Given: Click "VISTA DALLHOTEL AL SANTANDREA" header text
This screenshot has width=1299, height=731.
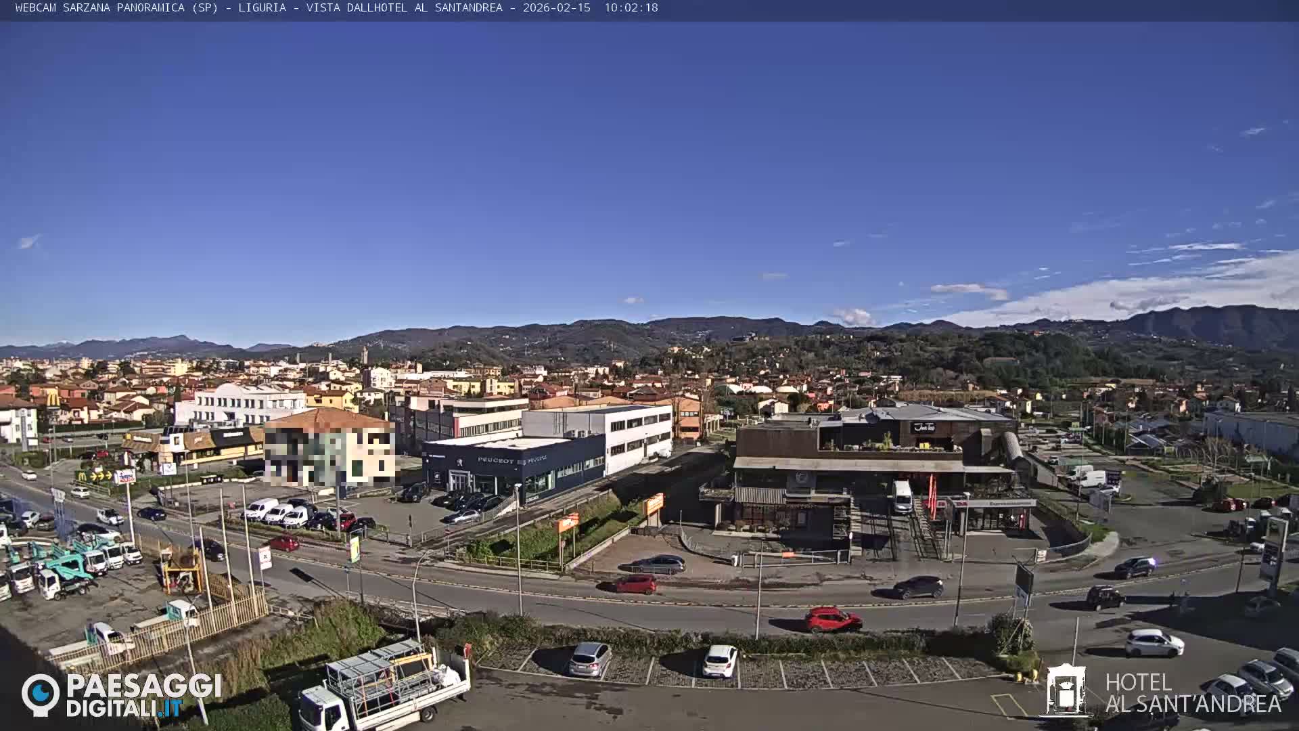Looking at the screenshot, I should pyautogui.click(x=404, y=8).
